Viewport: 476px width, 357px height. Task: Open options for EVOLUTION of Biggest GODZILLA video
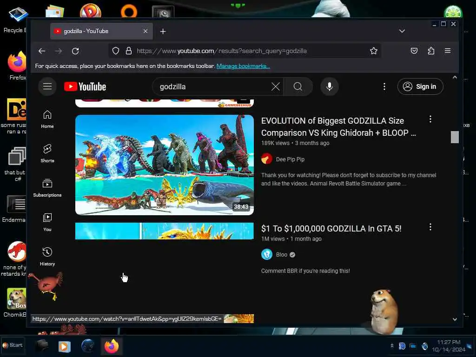430,119
